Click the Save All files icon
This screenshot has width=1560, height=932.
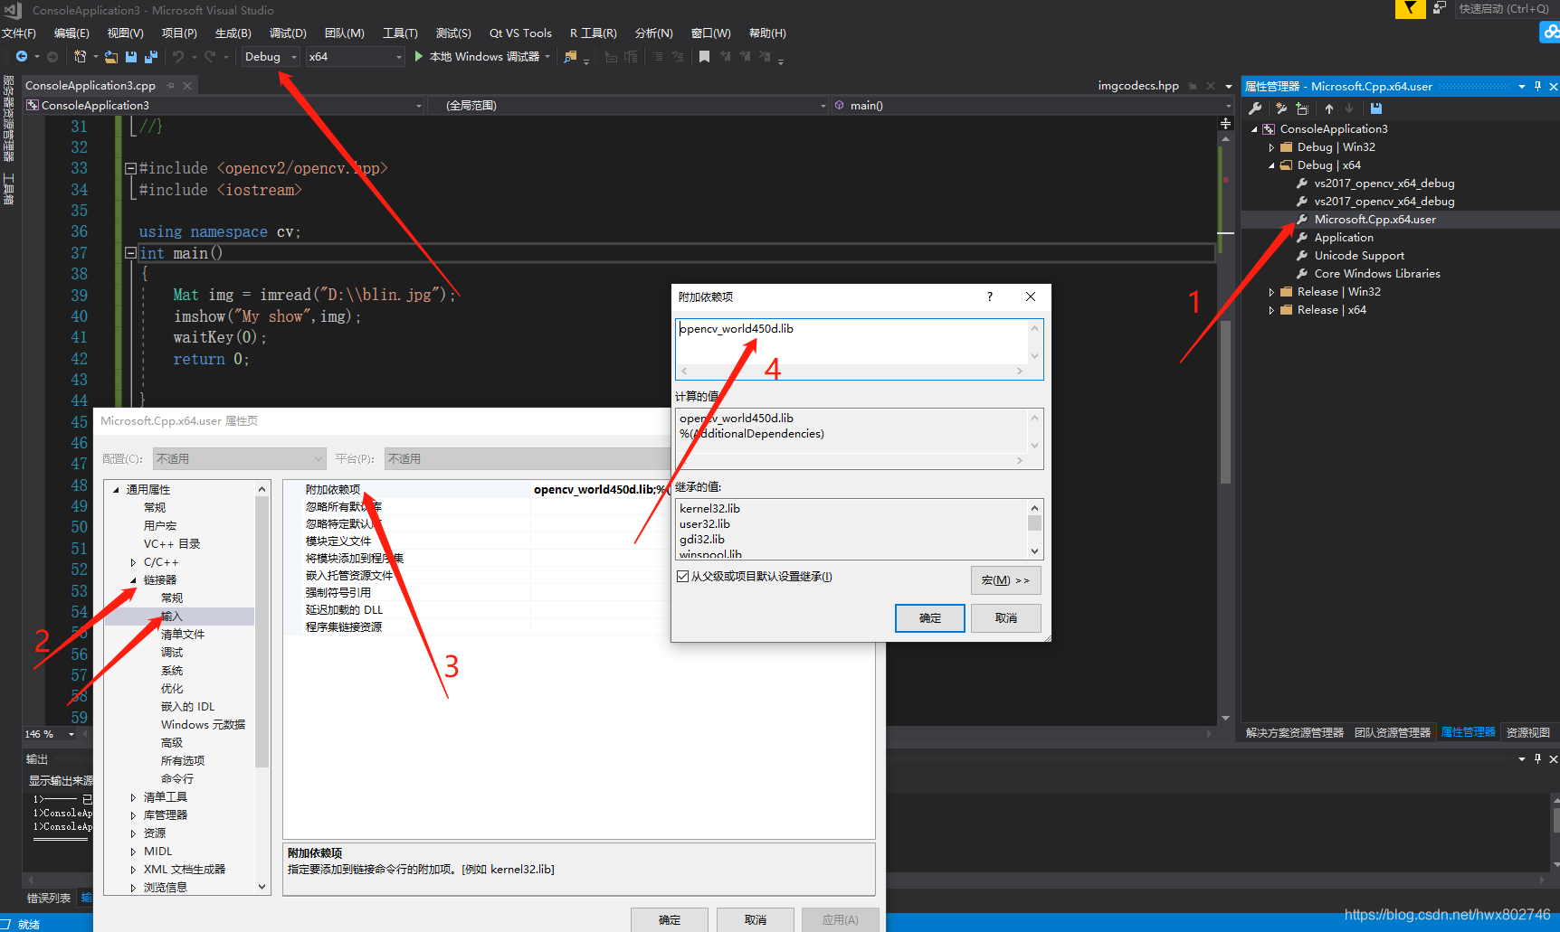coord(151,56)
